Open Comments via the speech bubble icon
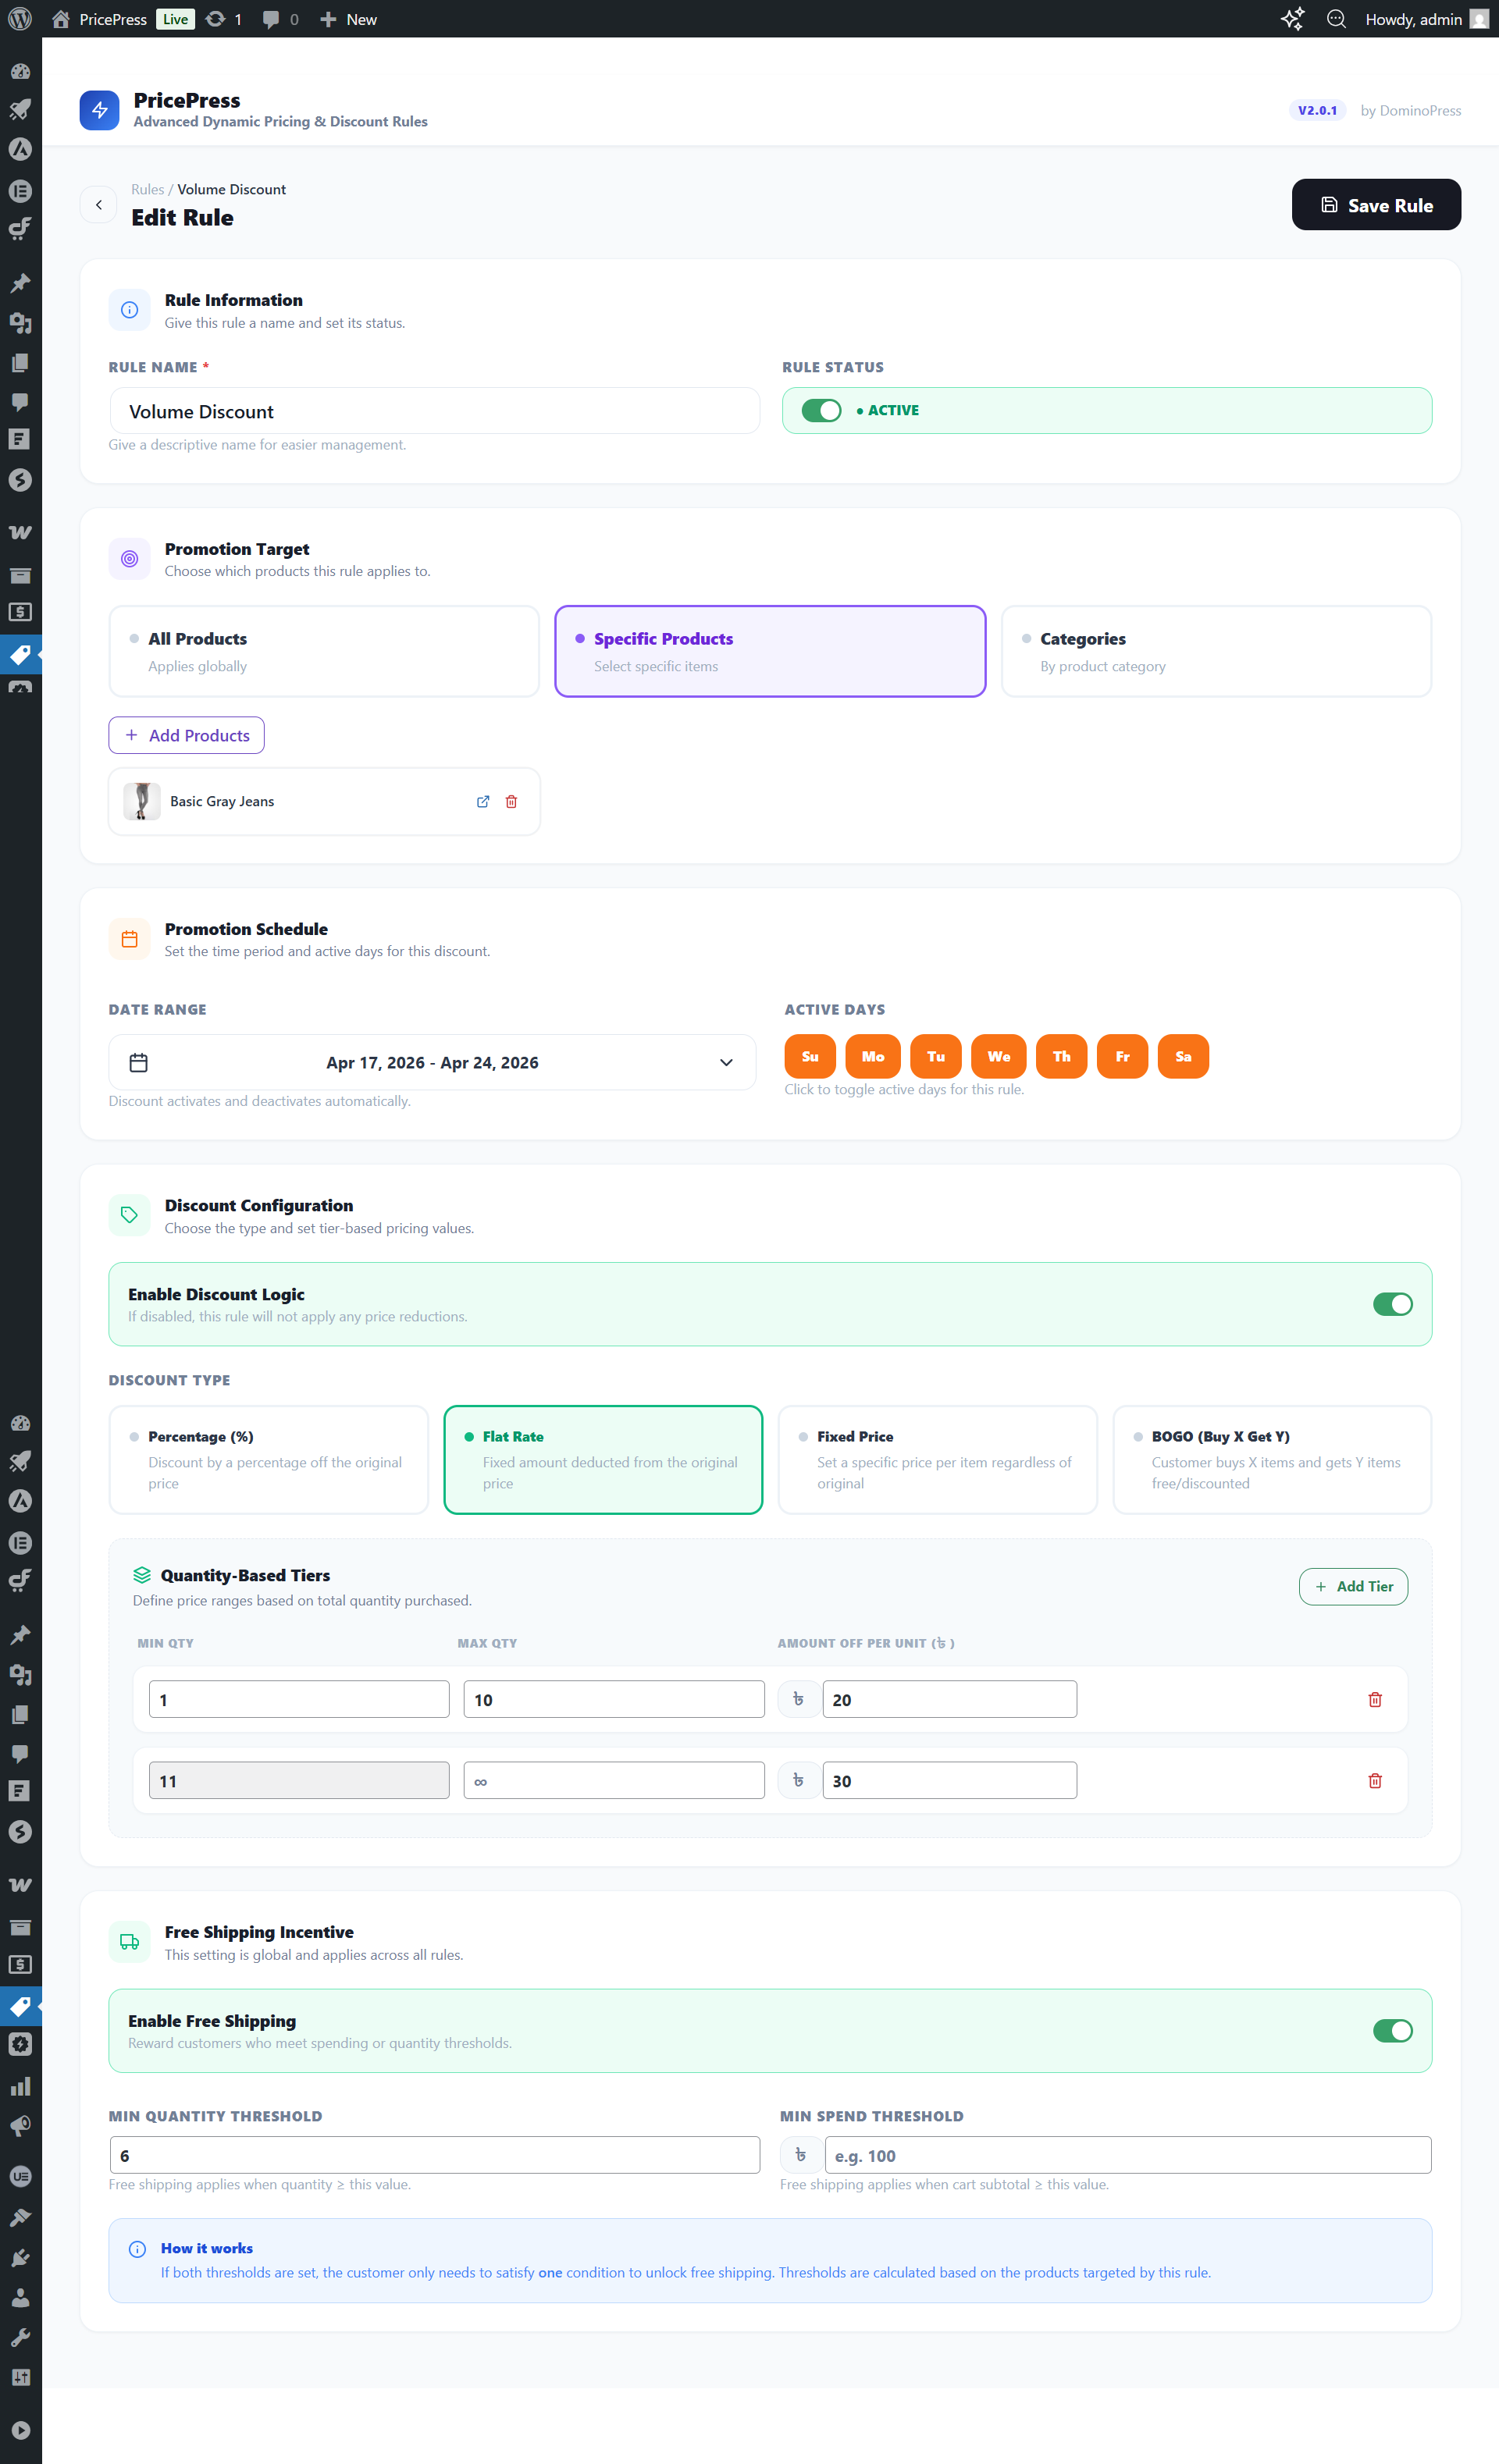Viewport: 1499px width, 2464px height. coord(20,403)
